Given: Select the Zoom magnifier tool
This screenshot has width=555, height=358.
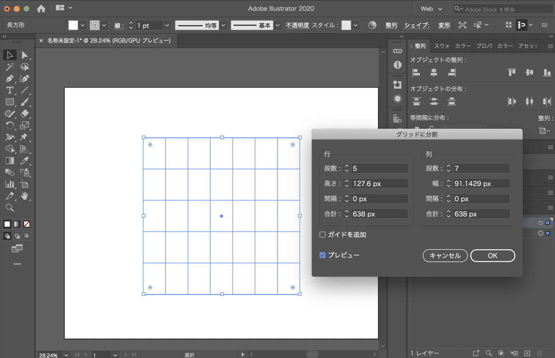Looking at the screenshot, I should tap(10, 207).
